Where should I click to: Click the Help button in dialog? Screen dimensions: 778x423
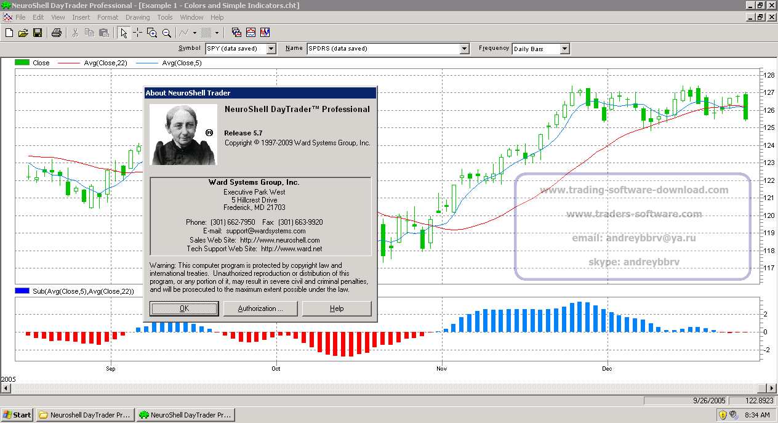337,308
